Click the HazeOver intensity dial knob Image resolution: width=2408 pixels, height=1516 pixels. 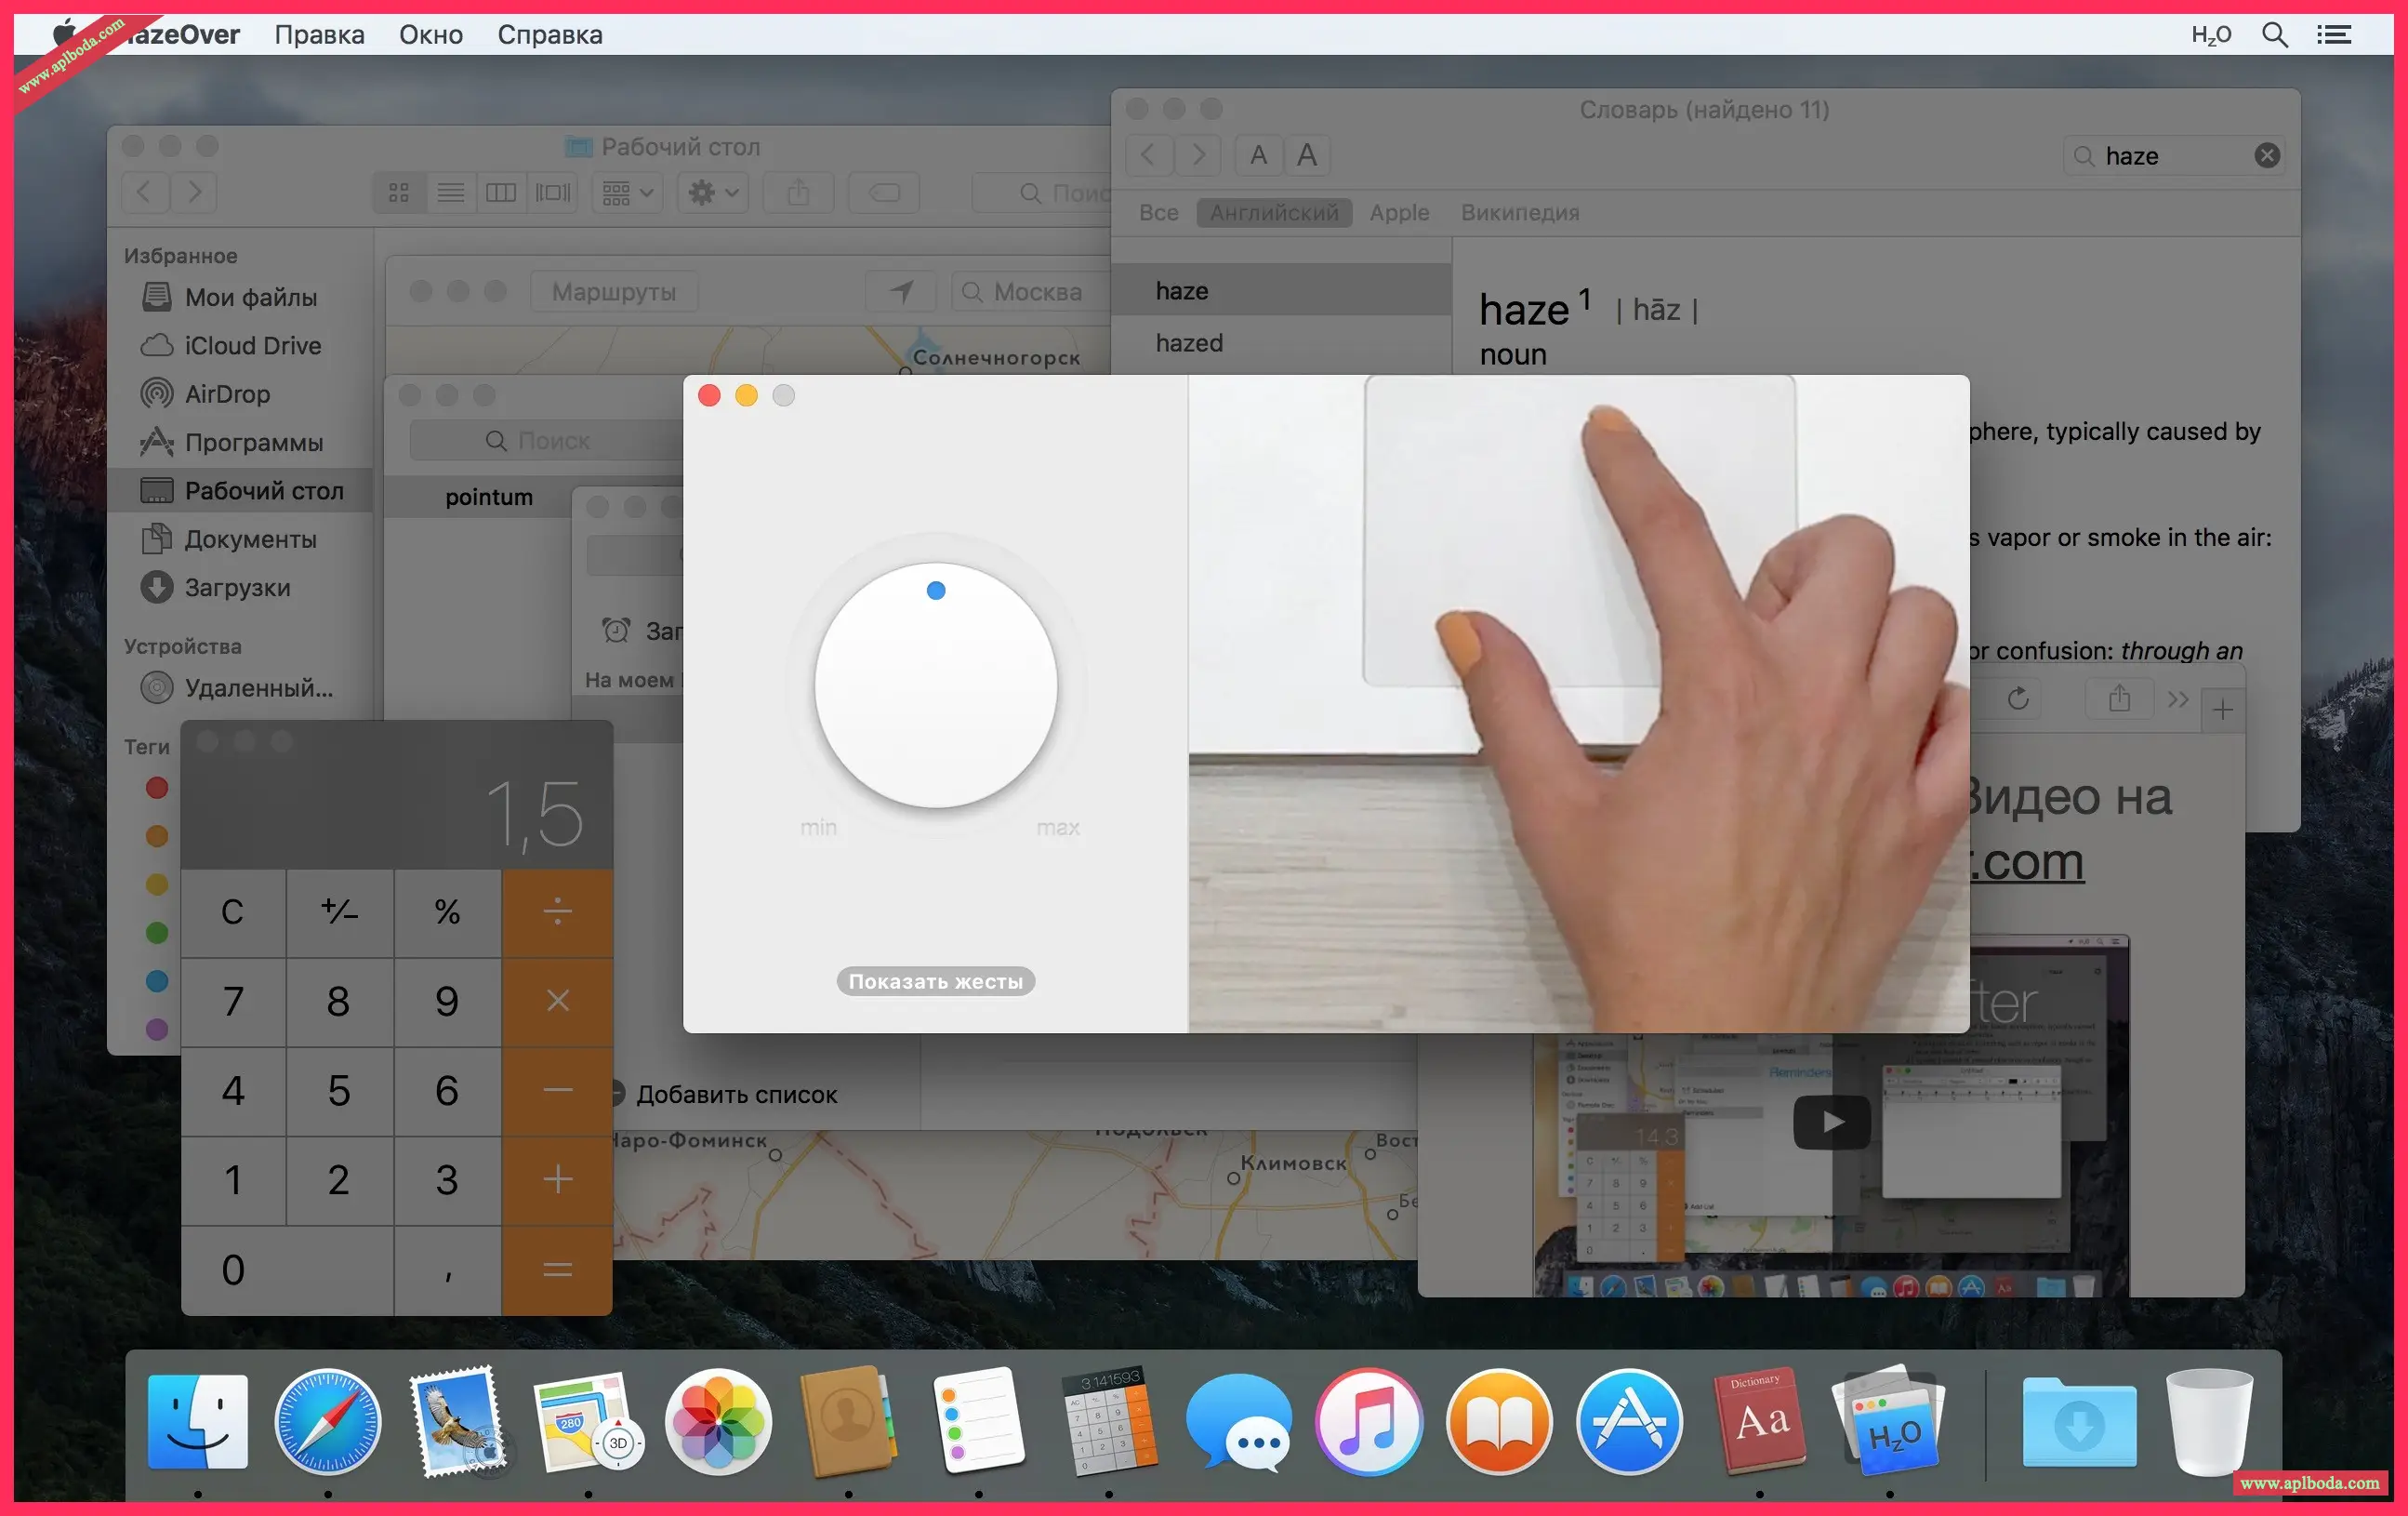935,685
